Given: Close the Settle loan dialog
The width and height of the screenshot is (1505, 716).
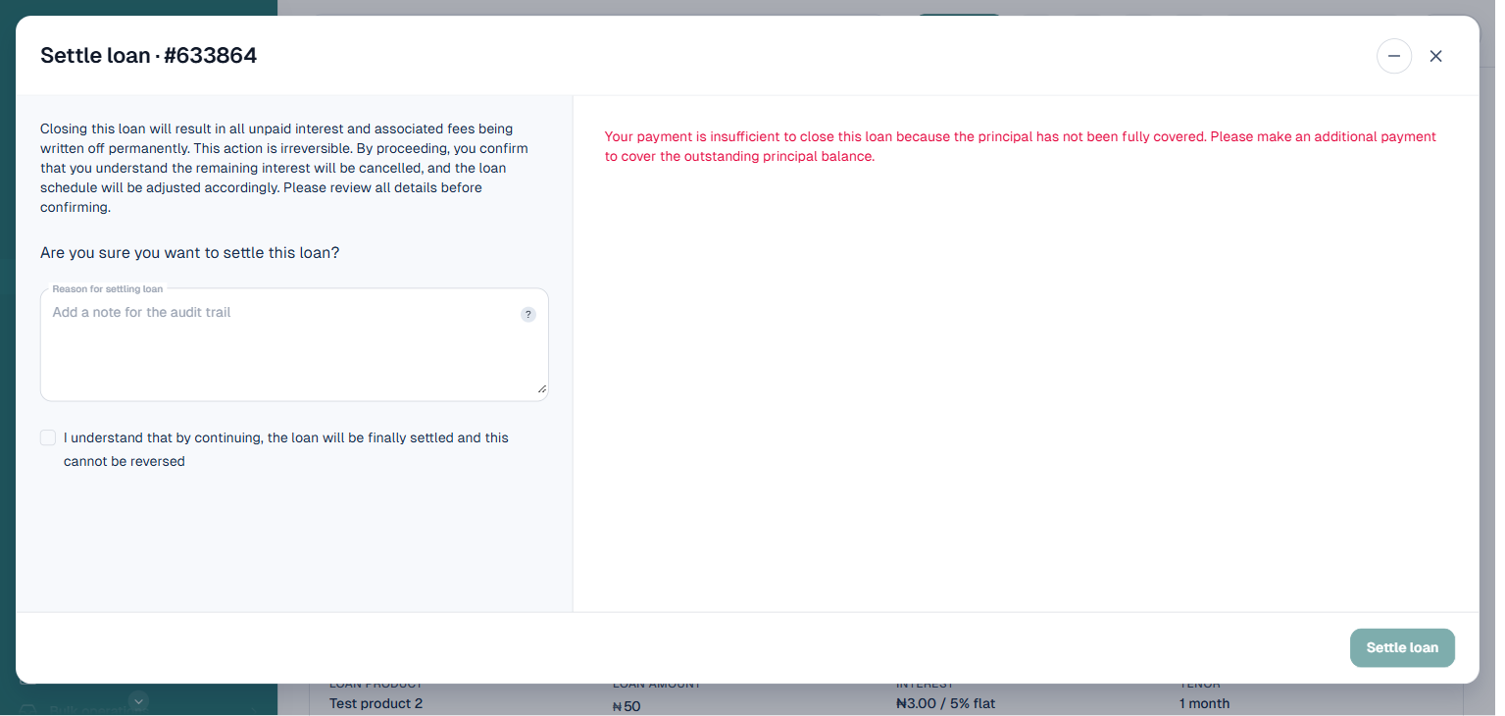Looking at the screenshot, I should tap(1435, 56).
